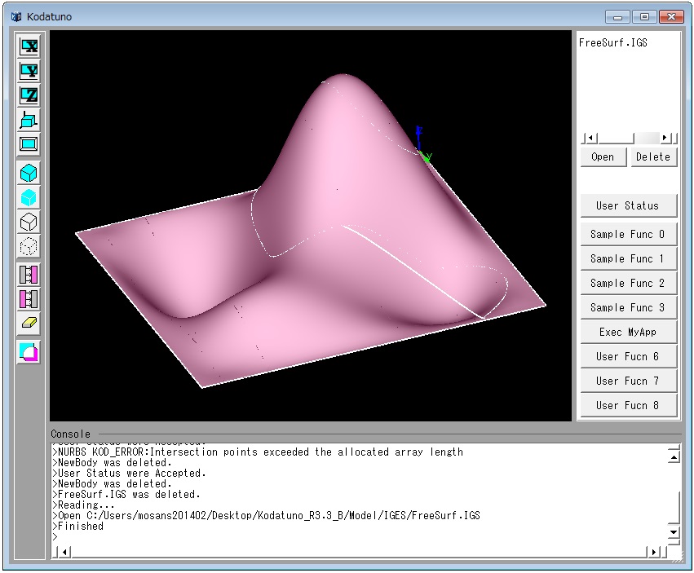This screenshot has height=573, width=694.
Task: Switch to the Y-axis view
Action: click(x=29, y=71)
